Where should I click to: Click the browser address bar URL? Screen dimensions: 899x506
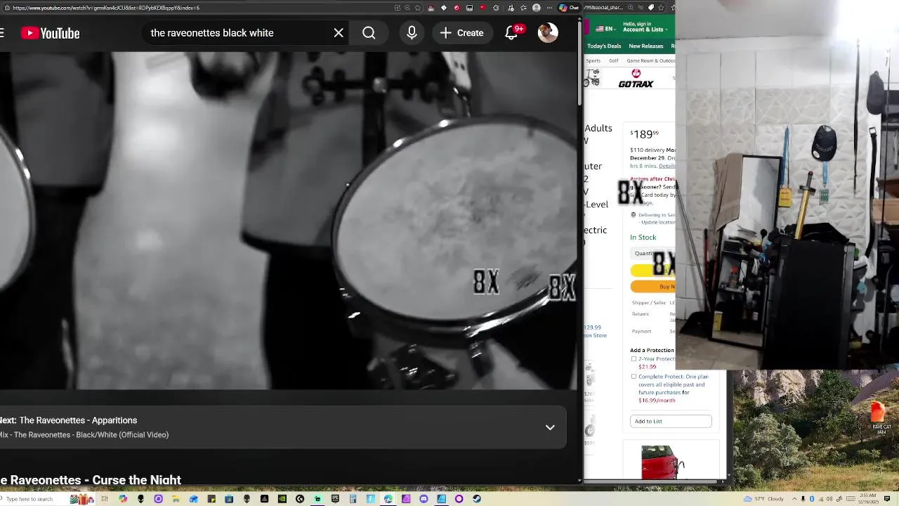coord(105,8)
